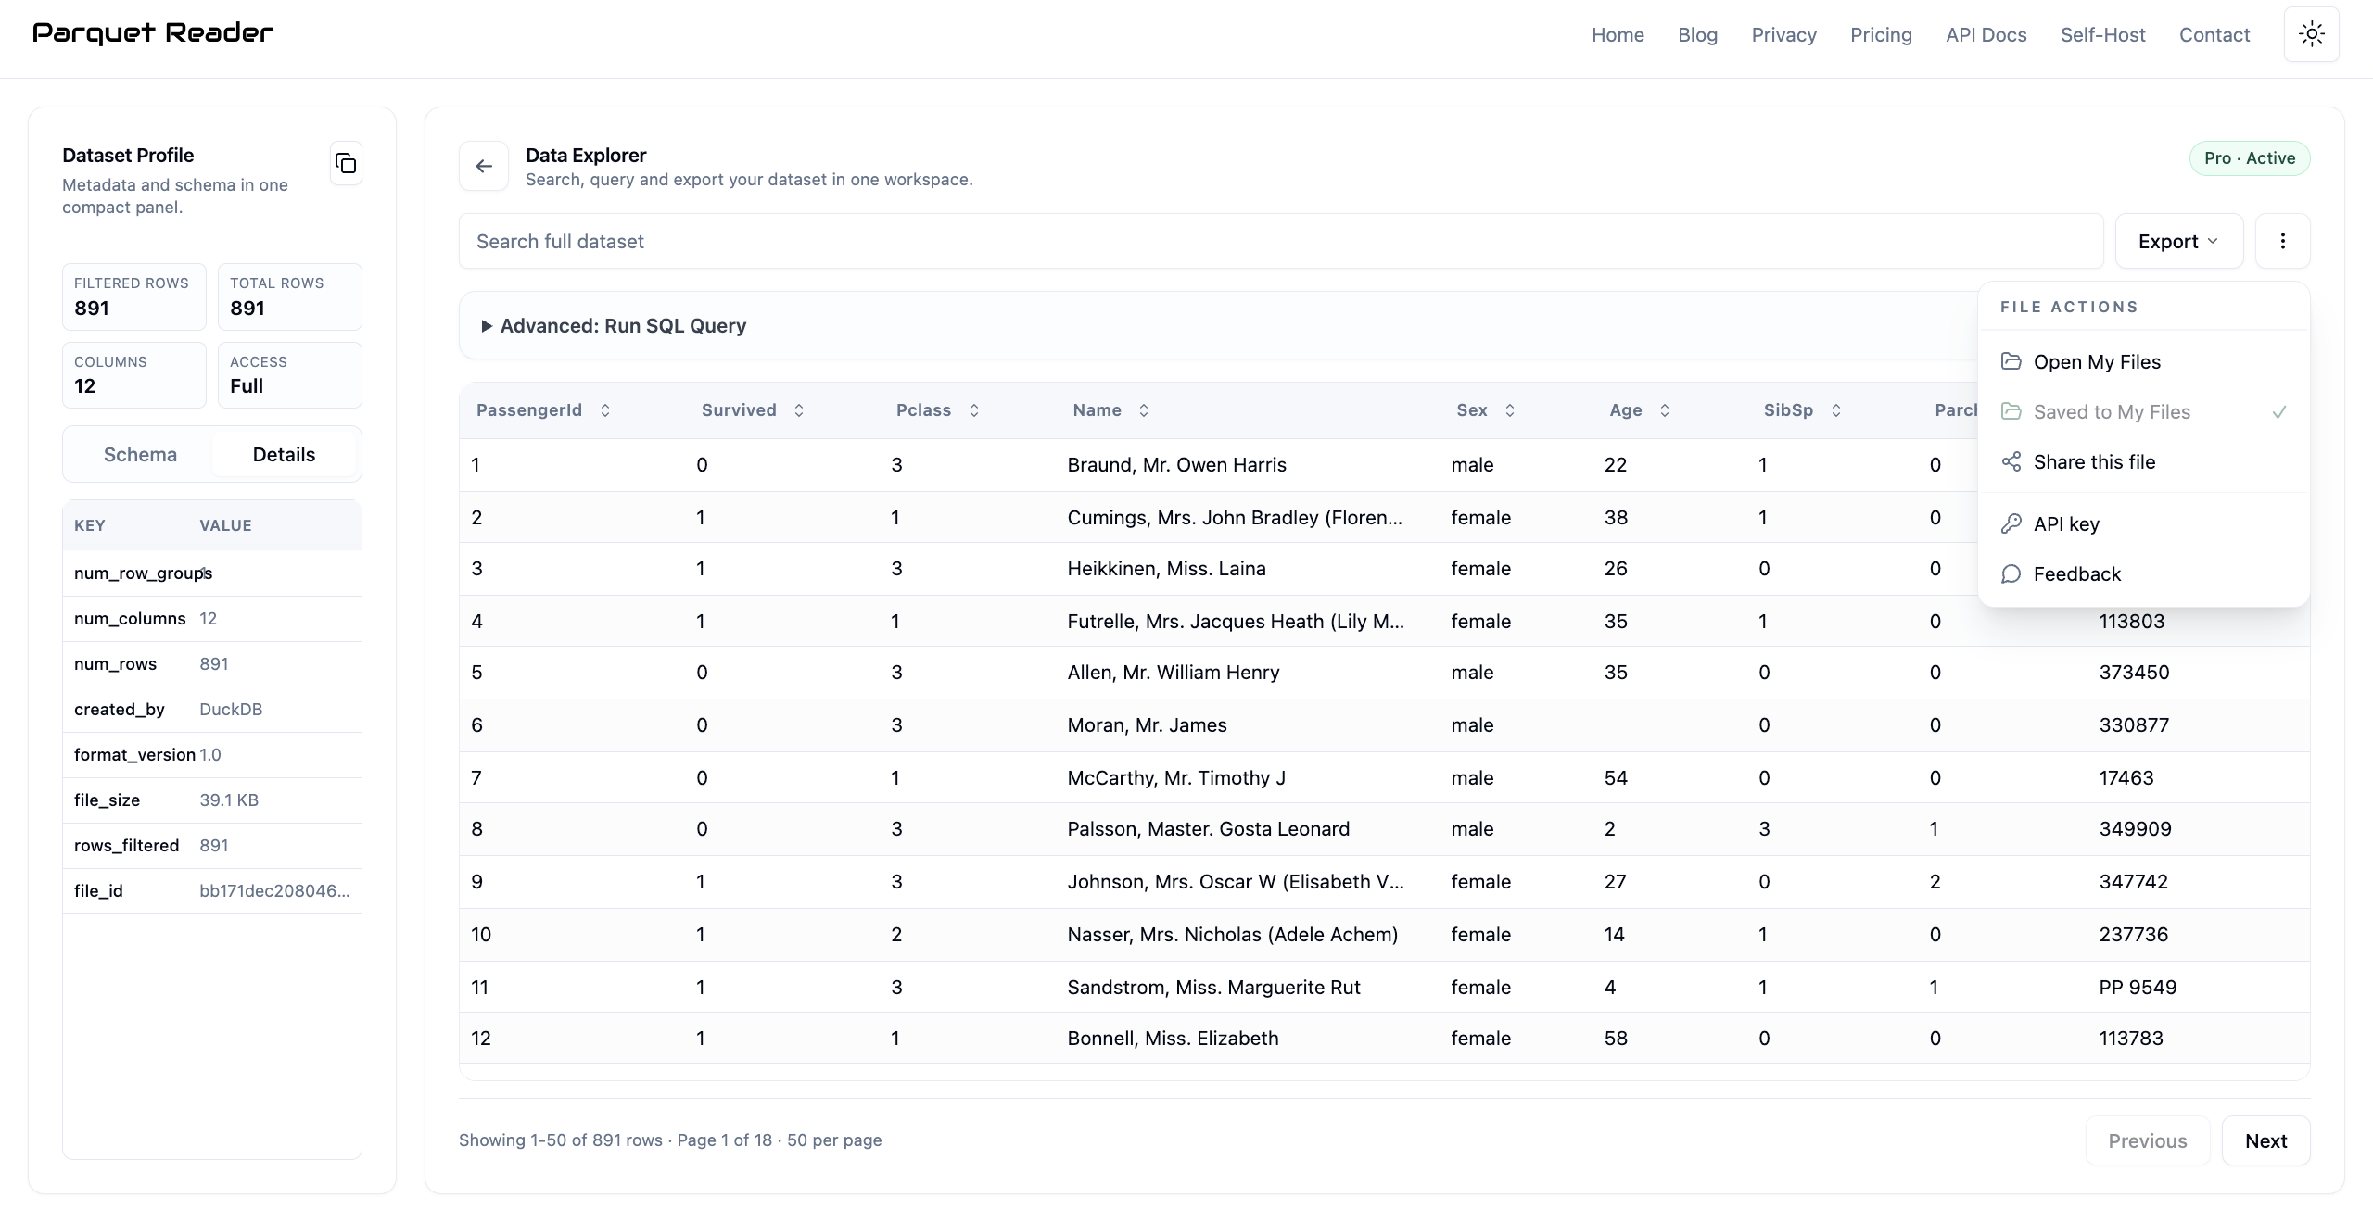Click the Filtered Rows 891 card
Image resolution: width=2373 pixels, height=1222 pixels.
[134, 296]
